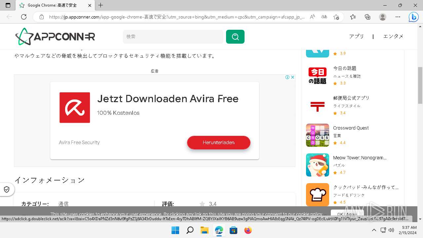Click the translate page icon
Screen dimensions: 423x238
(x=324, y=17)
